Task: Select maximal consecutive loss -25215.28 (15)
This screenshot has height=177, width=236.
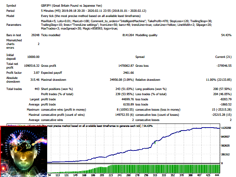Action: [x=222, y=115]
